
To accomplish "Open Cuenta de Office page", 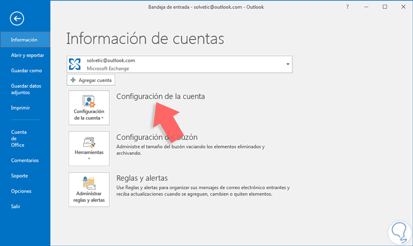I will tap(19, 139).
